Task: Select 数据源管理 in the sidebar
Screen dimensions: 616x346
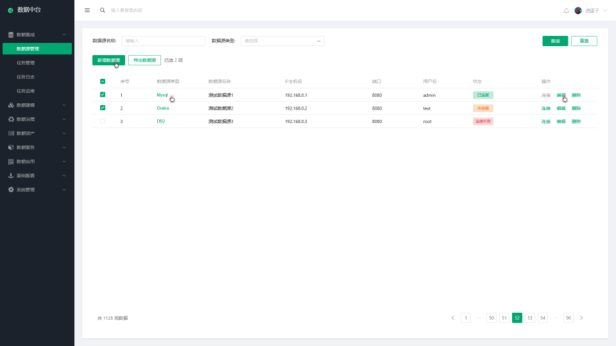Action: point(37,49)
